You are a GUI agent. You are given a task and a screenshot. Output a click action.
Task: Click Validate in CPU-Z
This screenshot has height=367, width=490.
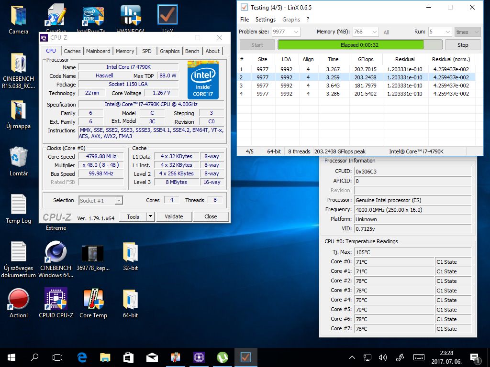174,216
